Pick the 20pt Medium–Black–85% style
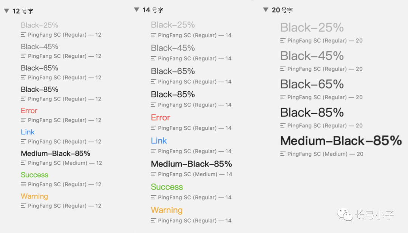Screen dimensions: 408x233 (341, 141)
